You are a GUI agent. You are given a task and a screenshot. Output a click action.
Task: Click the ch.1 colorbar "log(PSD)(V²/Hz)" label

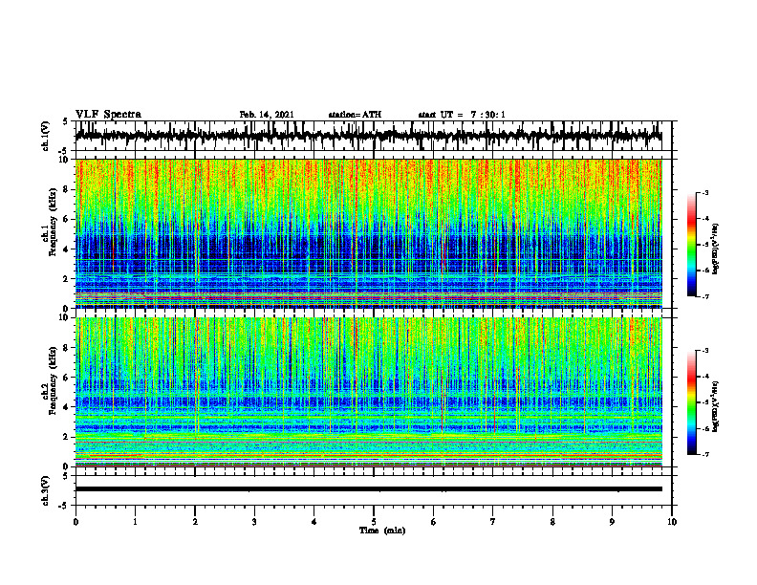pos(716,249)
